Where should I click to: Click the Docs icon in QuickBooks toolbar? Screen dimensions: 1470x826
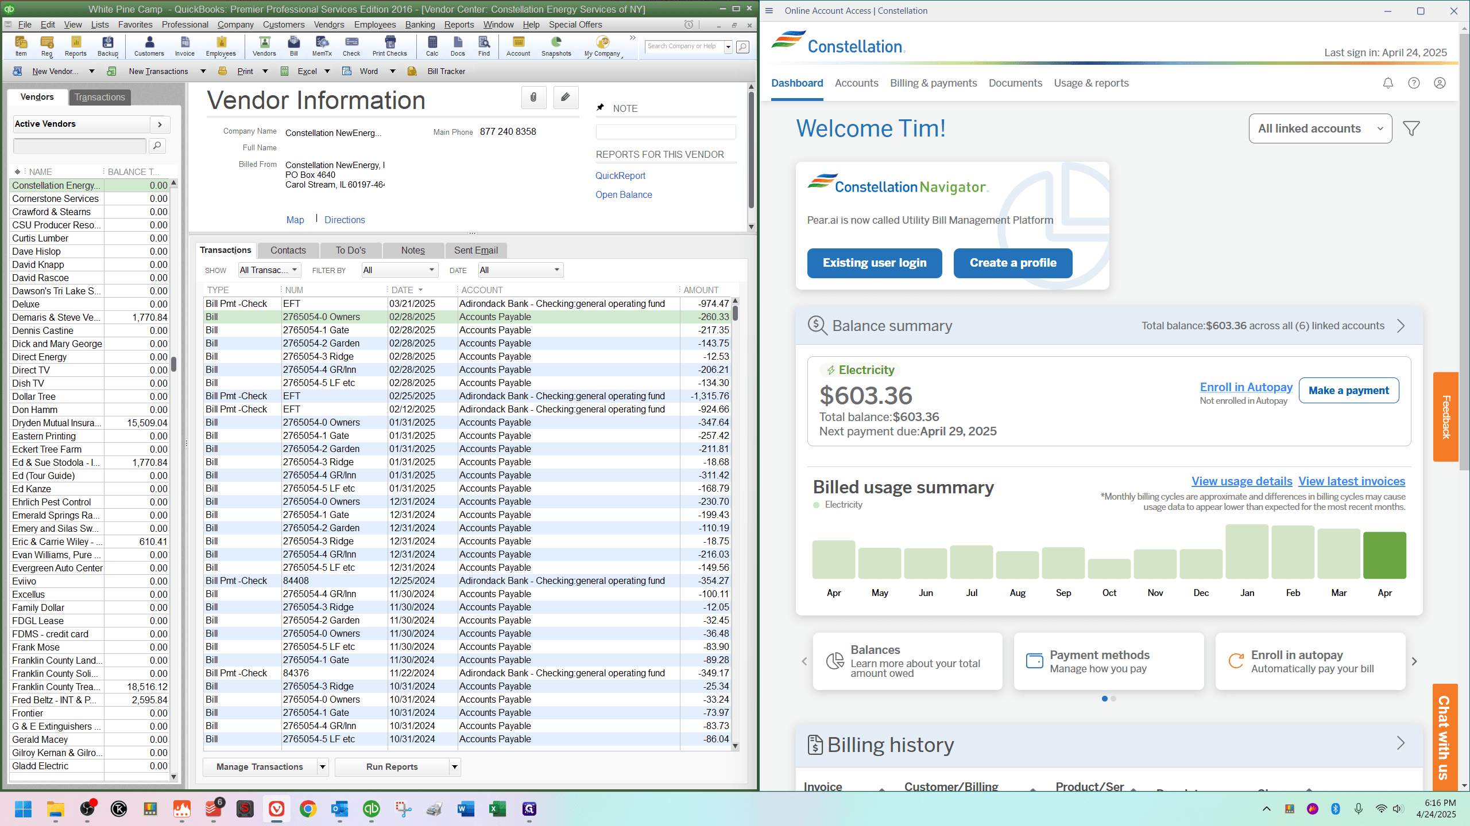click(x=458, y=46)
